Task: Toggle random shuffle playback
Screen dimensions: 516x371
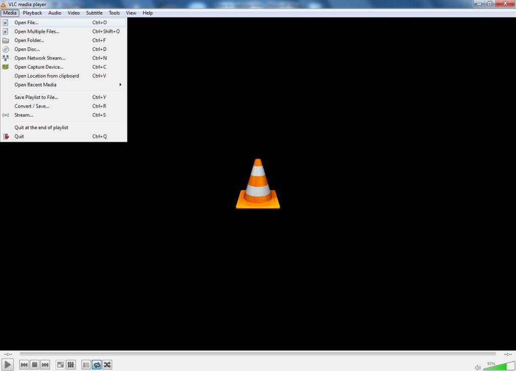Action: pyautogui.click(x=107, y=364)
